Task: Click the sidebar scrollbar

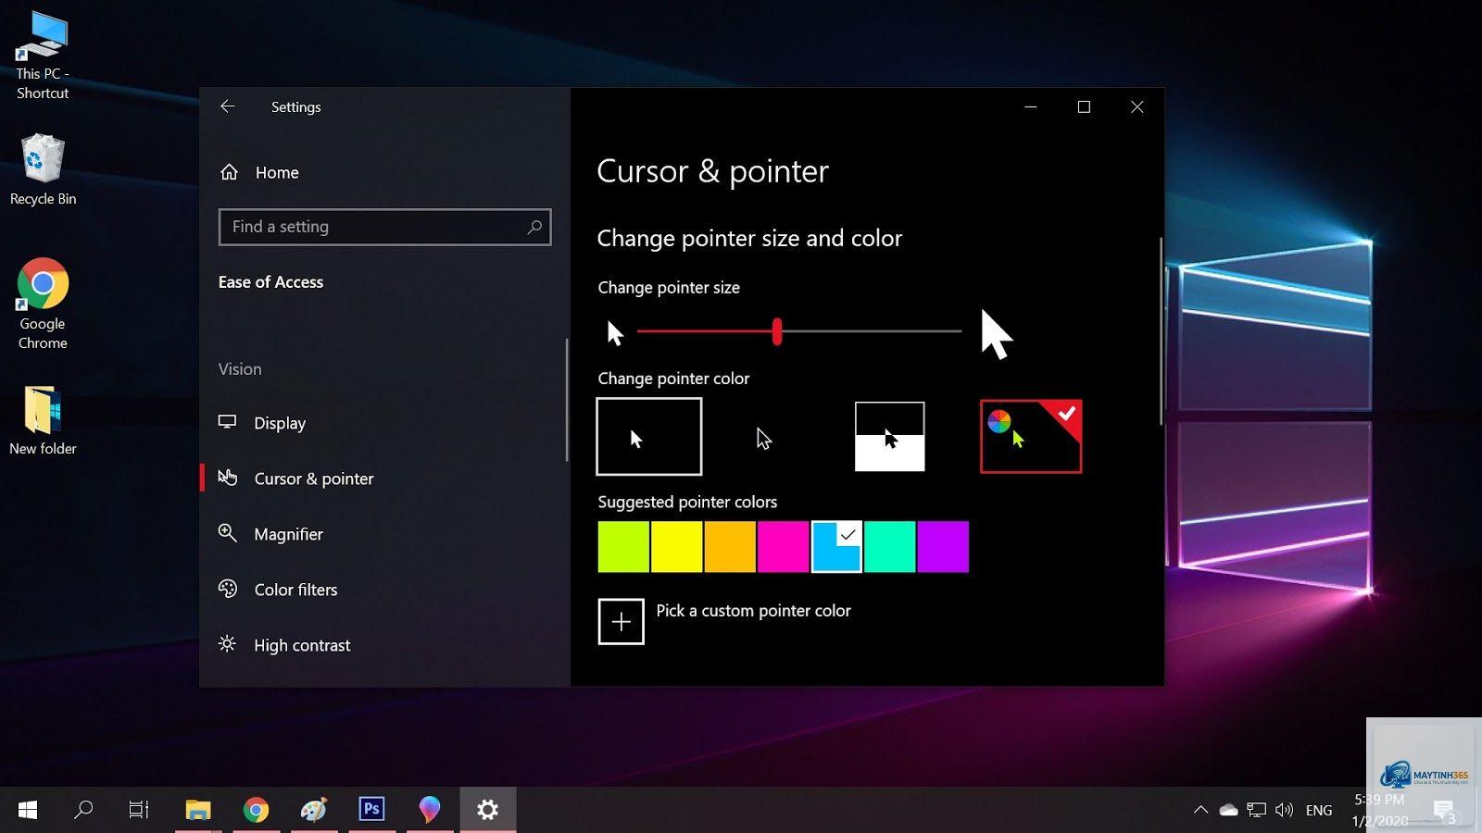Action: [x=567, y=400]
